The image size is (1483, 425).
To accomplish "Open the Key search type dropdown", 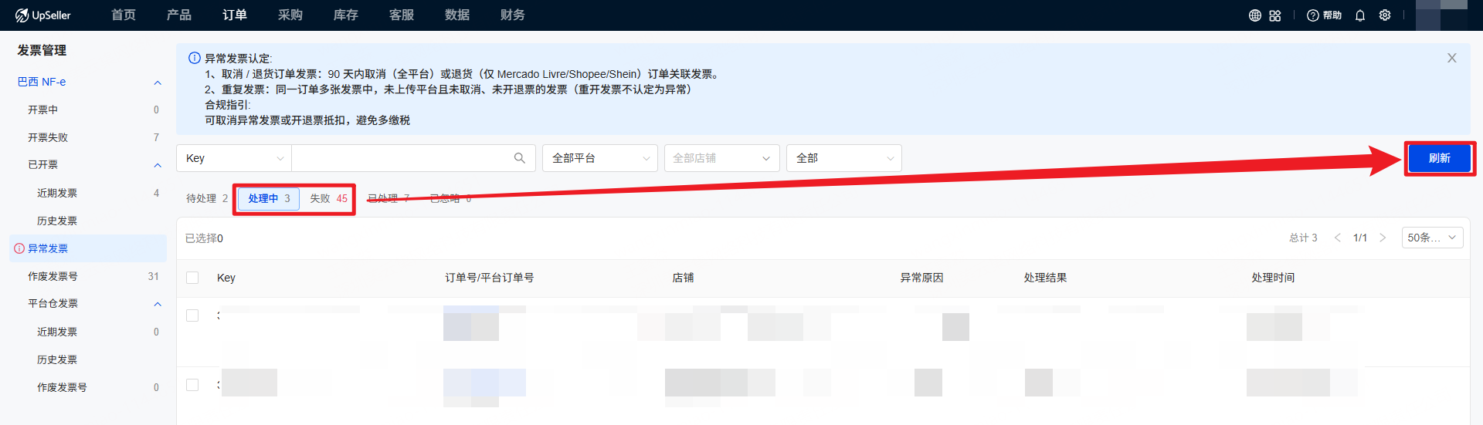I will pyautogui.click(x=234, y=158).
